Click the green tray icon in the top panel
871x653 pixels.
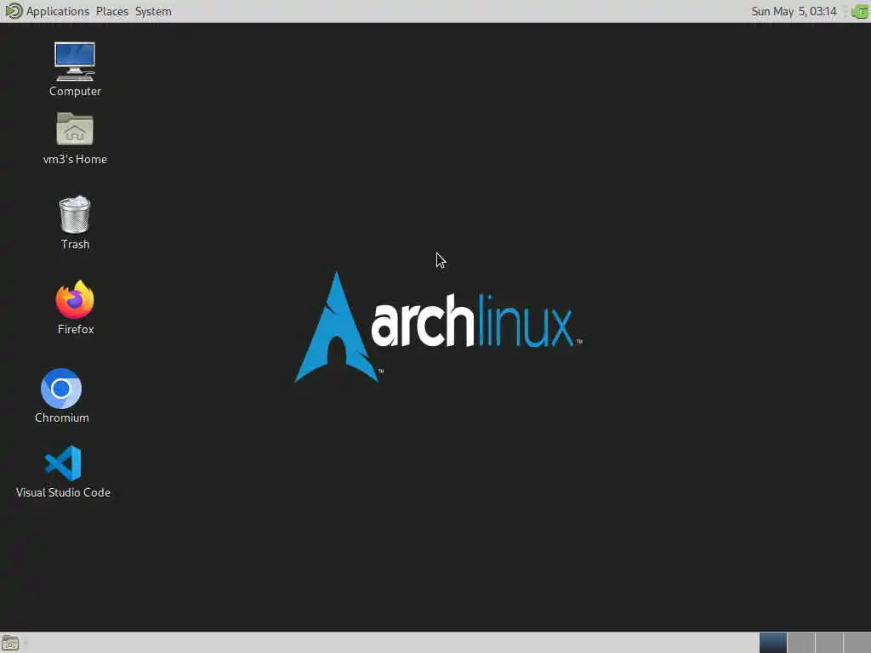859,11
